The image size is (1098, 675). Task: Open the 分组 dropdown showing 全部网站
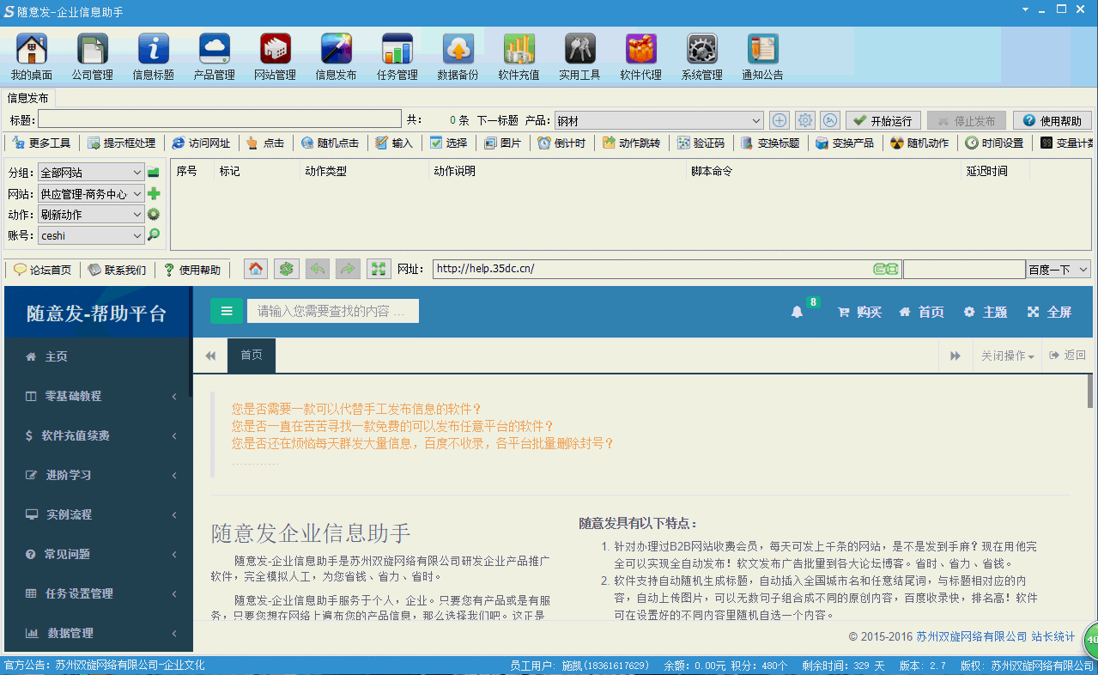(x=92, y=173)
